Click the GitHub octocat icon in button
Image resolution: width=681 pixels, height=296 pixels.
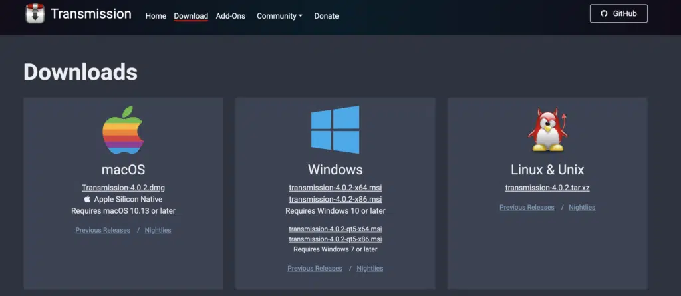tap(604, 13)
